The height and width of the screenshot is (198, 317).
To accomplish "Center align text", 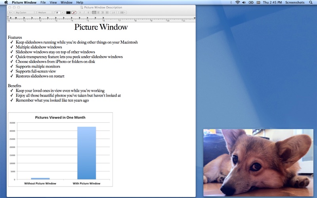I will pos(98,13).
